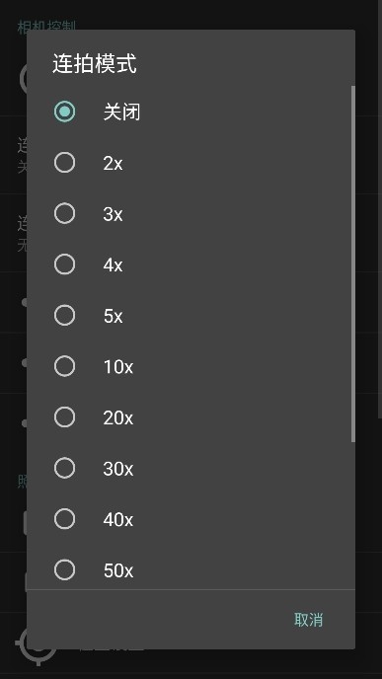The height and width of the screenshot is (679, 382).
Task: Pick the 40x radio circle
Action: 64,519
